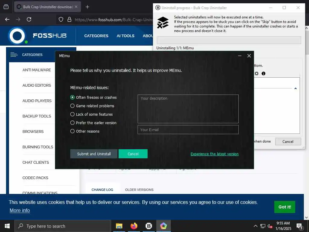Click the site padlock icon
309x232 pixels.
69,19
